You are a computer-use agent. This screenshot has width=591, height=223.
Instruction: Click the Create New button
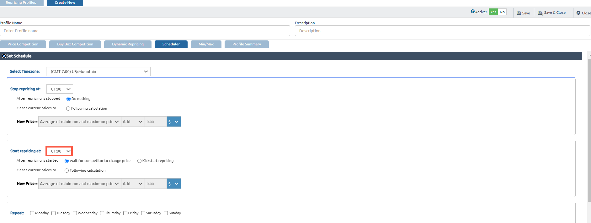point(65,3)
